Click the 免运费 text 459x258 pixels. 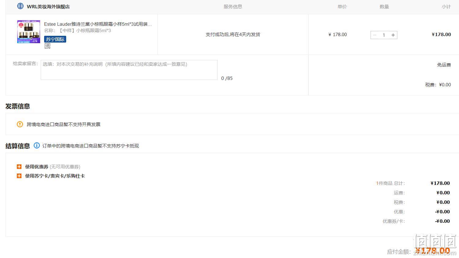click(x=444, y=65)
